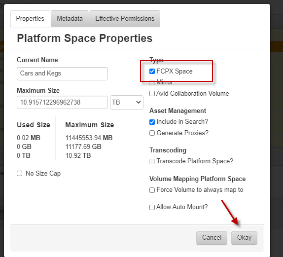Check Force Volume to always map to
The width and height of the screenshot is (283, 257).
pyautogui.click(x=152, y=190)
